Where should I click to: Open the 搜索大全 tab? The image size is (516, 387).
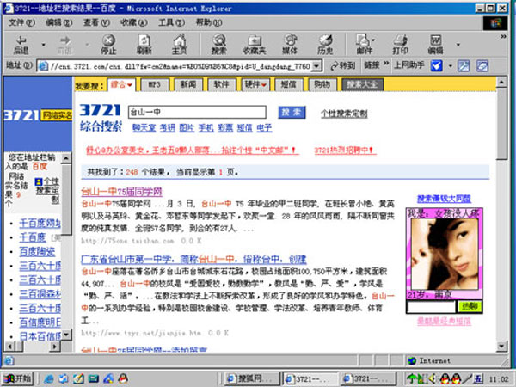362,85
